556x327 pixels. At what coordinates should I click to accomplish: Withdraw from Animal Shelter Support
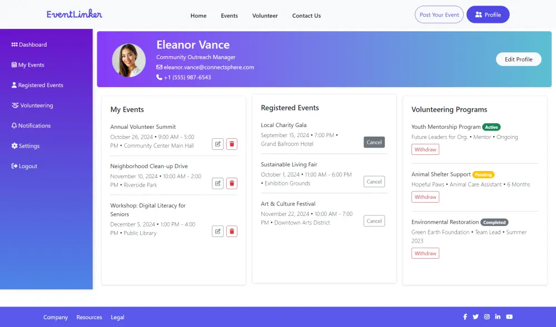(x=425, y=197)
